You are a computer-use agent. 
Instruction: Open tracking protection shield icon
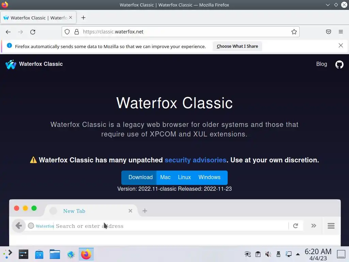point(67,32)
